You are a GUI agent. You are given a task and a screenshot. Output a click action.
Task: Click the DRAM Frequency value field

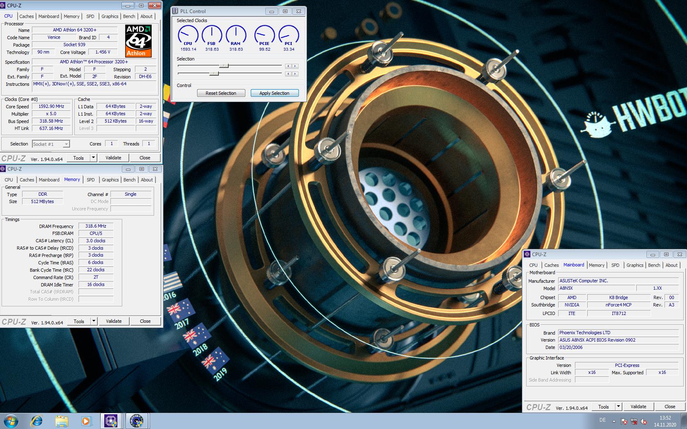[x=96, y=226]
